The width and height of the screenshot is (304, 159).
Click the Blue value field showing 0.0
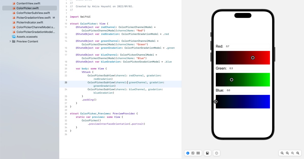coord(248,90)
